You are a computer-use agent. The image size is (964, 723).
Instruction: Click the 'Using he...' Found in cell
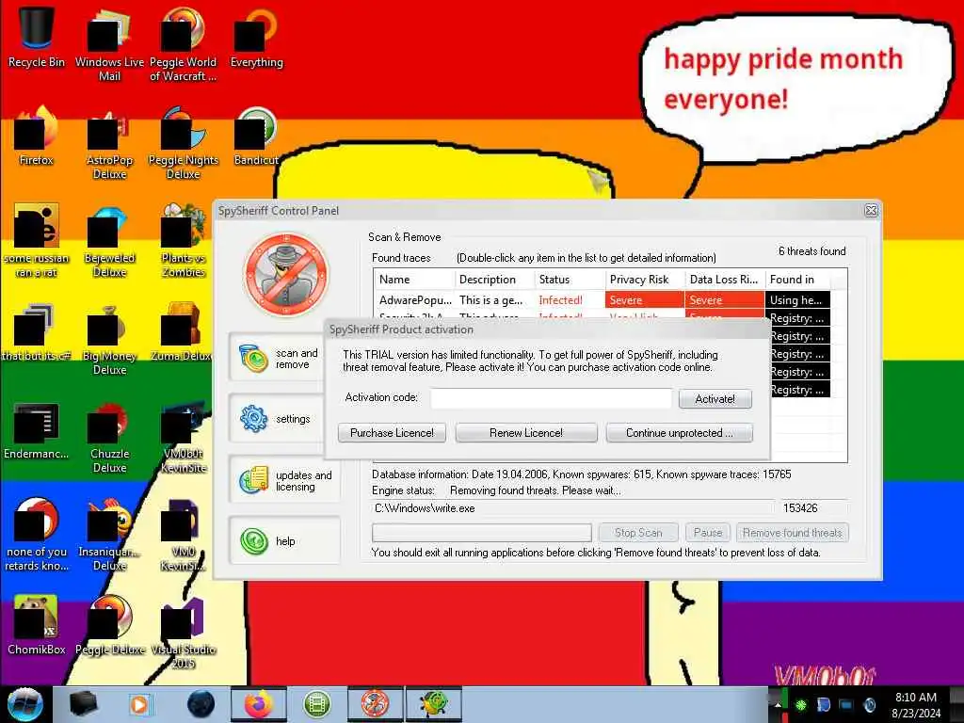point(797,300)
